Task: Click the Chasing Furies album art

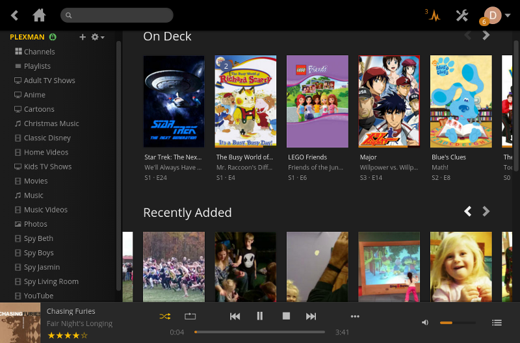Action: pos(20,323)
